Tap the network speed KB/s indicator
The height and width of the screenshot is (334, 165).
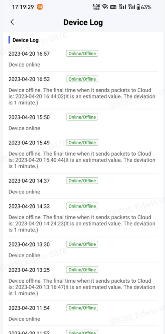point(96,7)
